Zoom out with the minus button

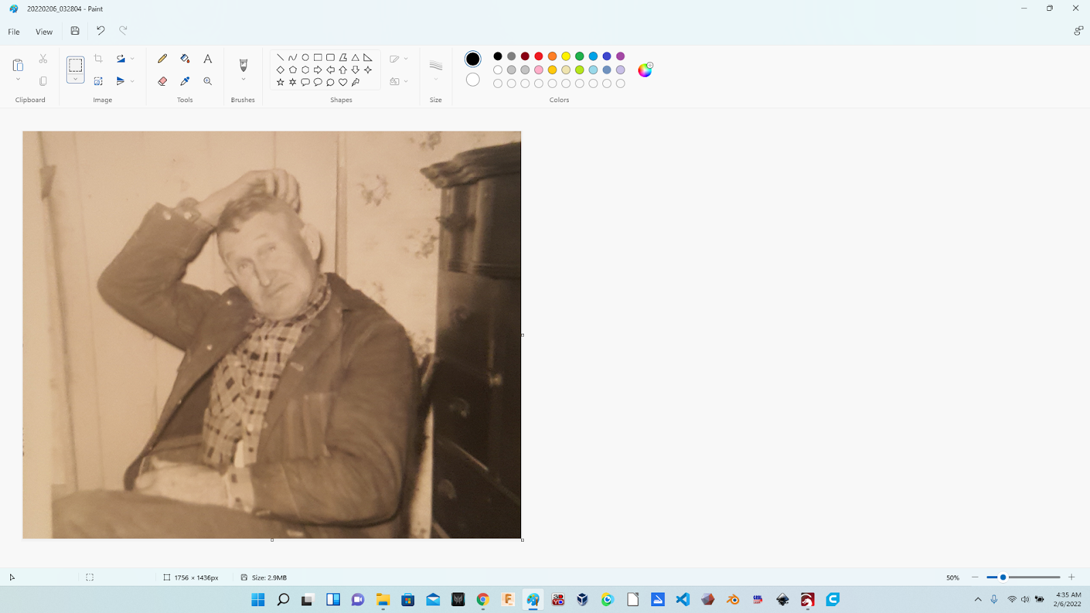click(x=975, y=577)
